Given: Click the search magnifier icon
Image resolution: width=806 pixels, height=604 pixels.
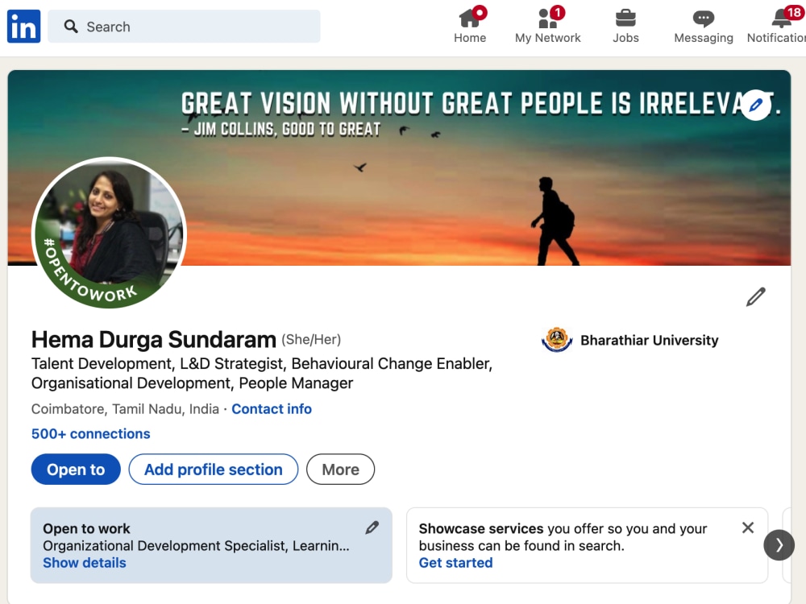Looking at the screenshot, I should pos(71,27).
